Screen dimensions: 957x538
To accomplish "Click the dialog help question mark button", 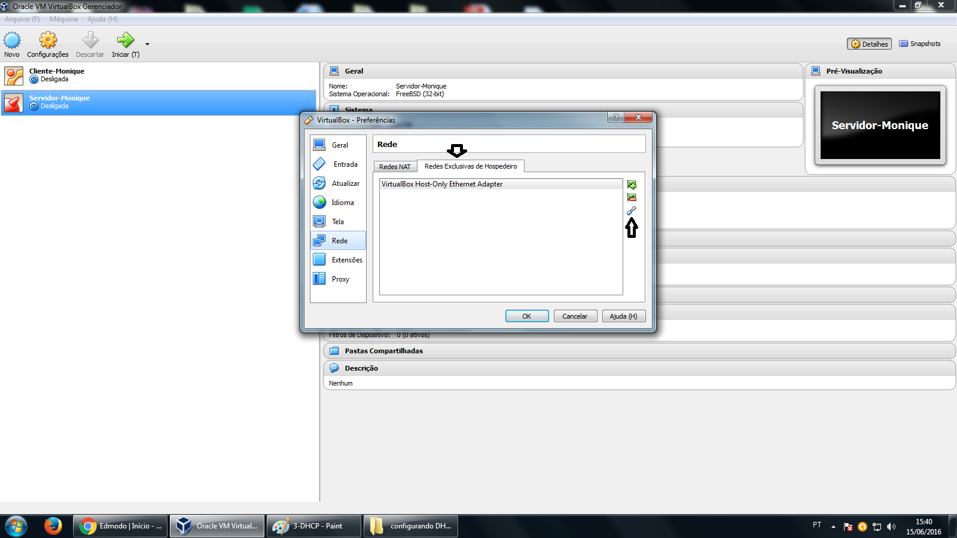I will pos(615,117).
